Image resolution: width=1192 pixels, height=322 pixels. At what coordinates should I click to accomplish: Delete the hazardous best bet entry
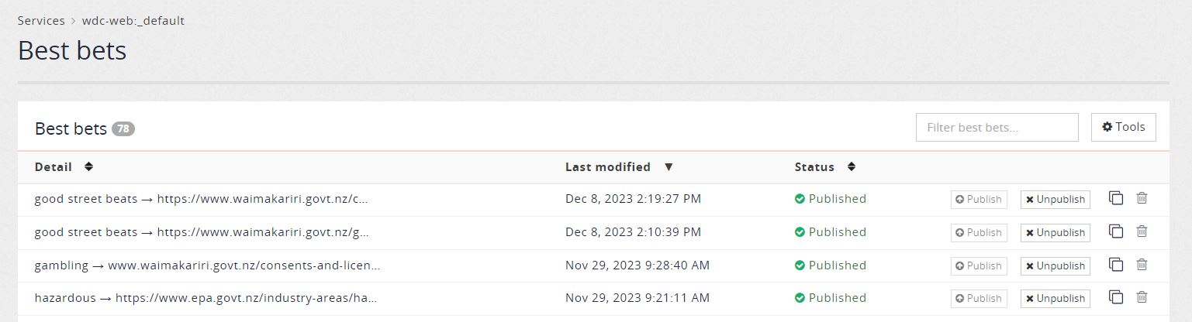(x=1142, y=297)
